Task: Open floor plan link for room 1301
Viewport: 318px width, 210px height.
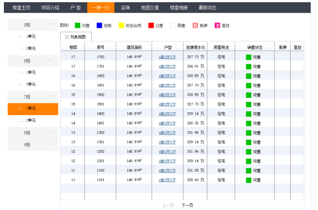Action: coord(167,142)
